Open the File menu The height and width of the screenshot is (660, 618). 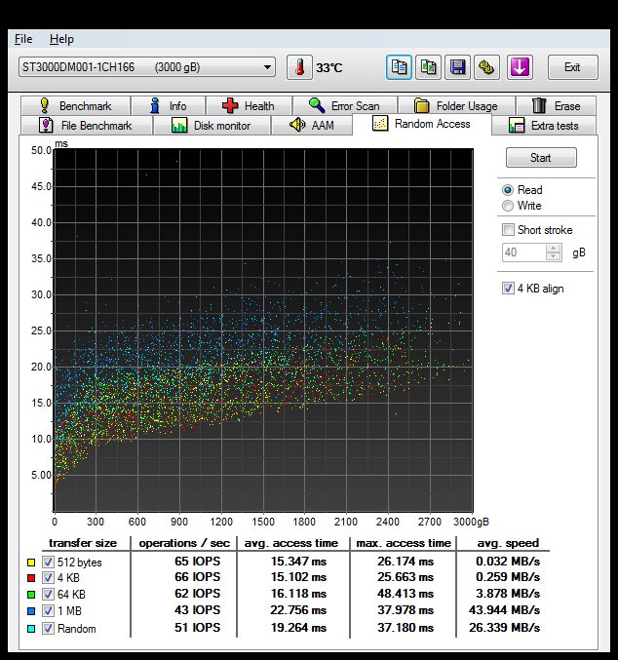pyautogui.click(x=23, y=39)
